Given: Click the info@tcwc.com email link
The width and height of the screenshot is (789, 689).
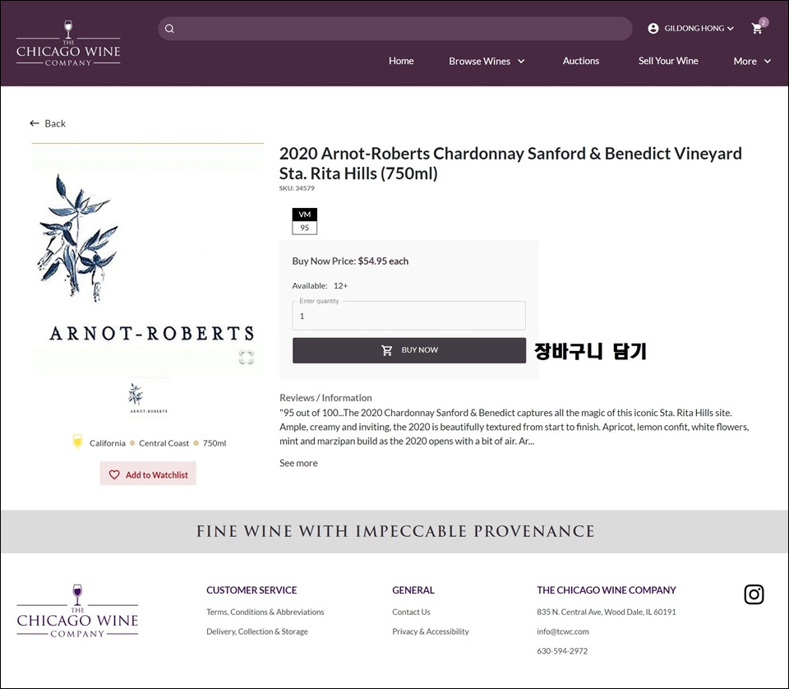Looking at the screenshot, I should [x=562, y=631].
